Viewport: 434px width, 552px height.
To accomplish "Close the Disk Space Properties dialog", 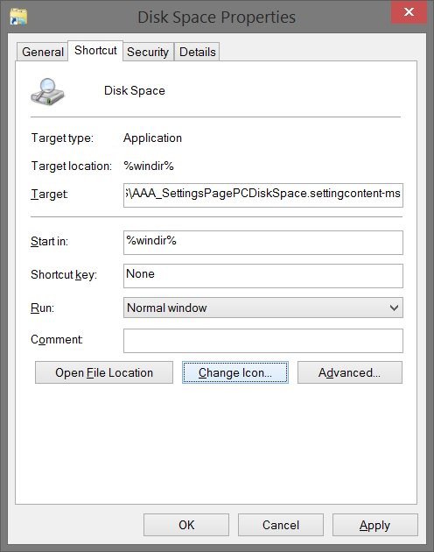I will pos(409,12).
